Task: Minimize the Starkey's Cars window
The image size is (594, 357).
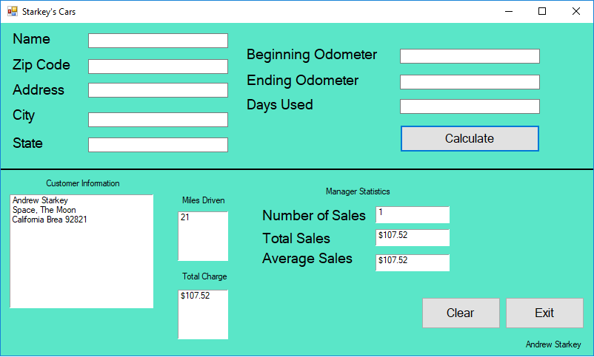Action: click(x=509, y=12)
